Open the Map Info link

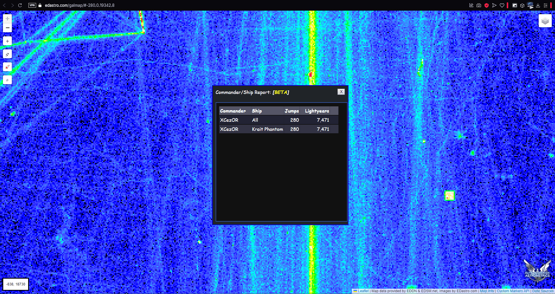pos(487,291)
